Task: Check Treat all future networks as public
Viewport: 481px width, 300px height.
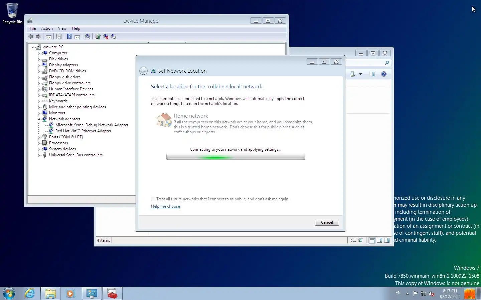Action: click(153, 199)
